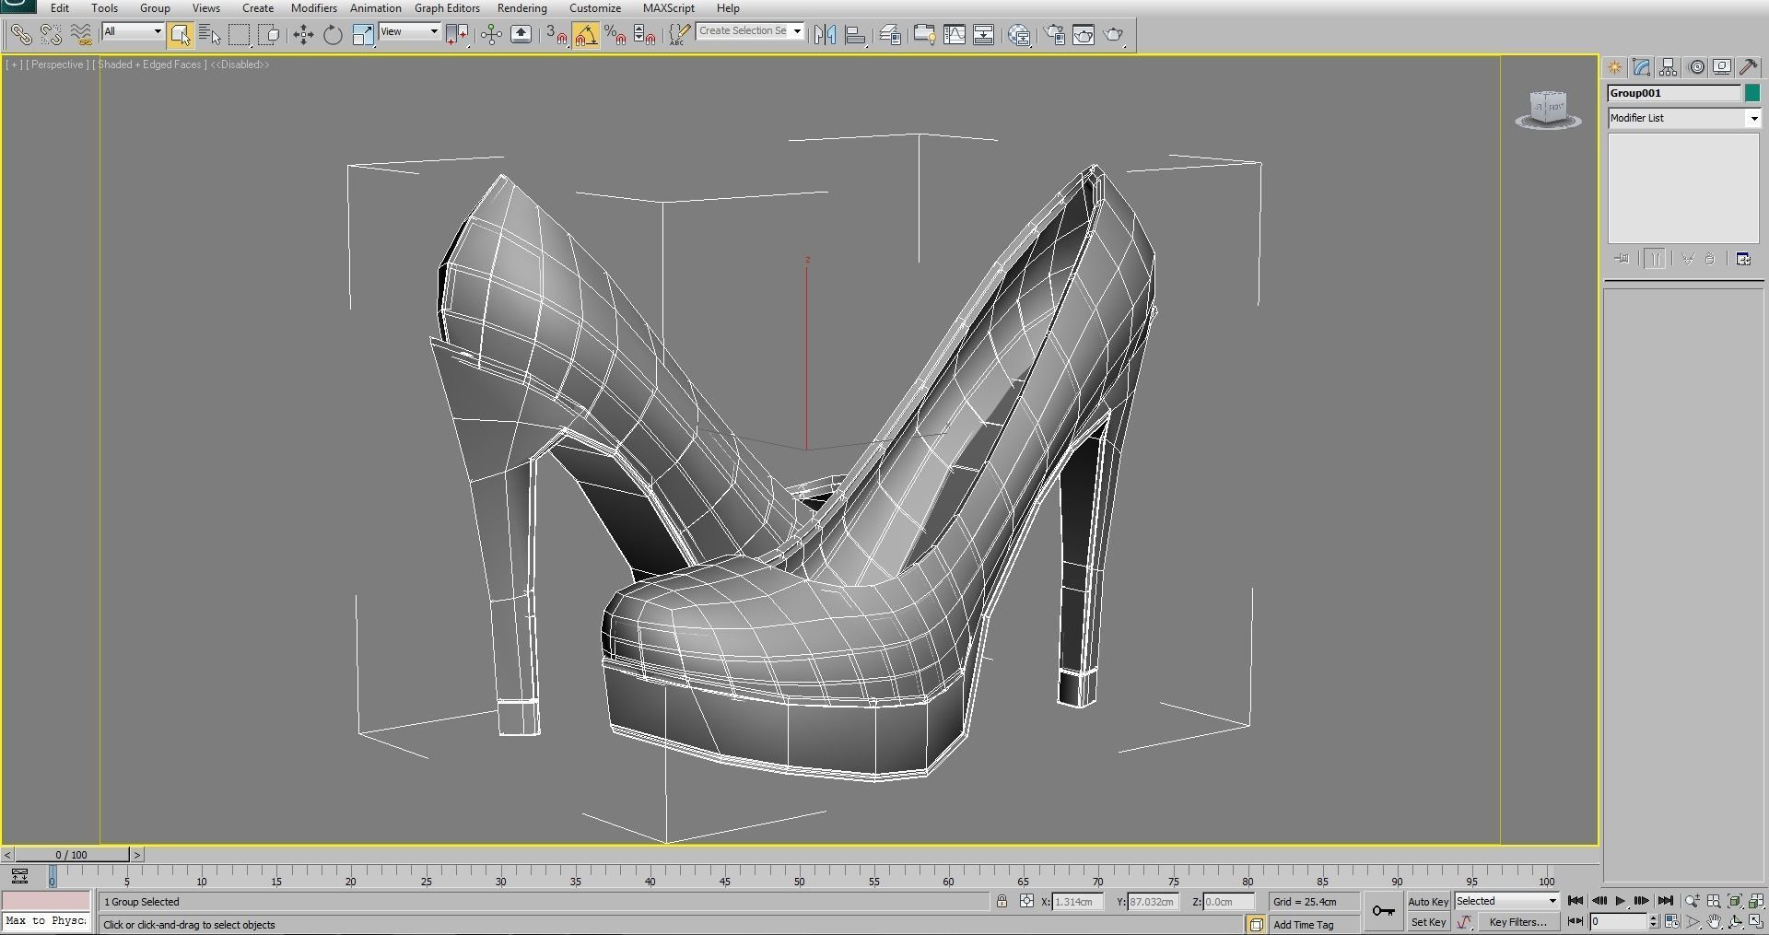Open the reference coordinate system View dropdown
1769x935 pixels.
409,31
